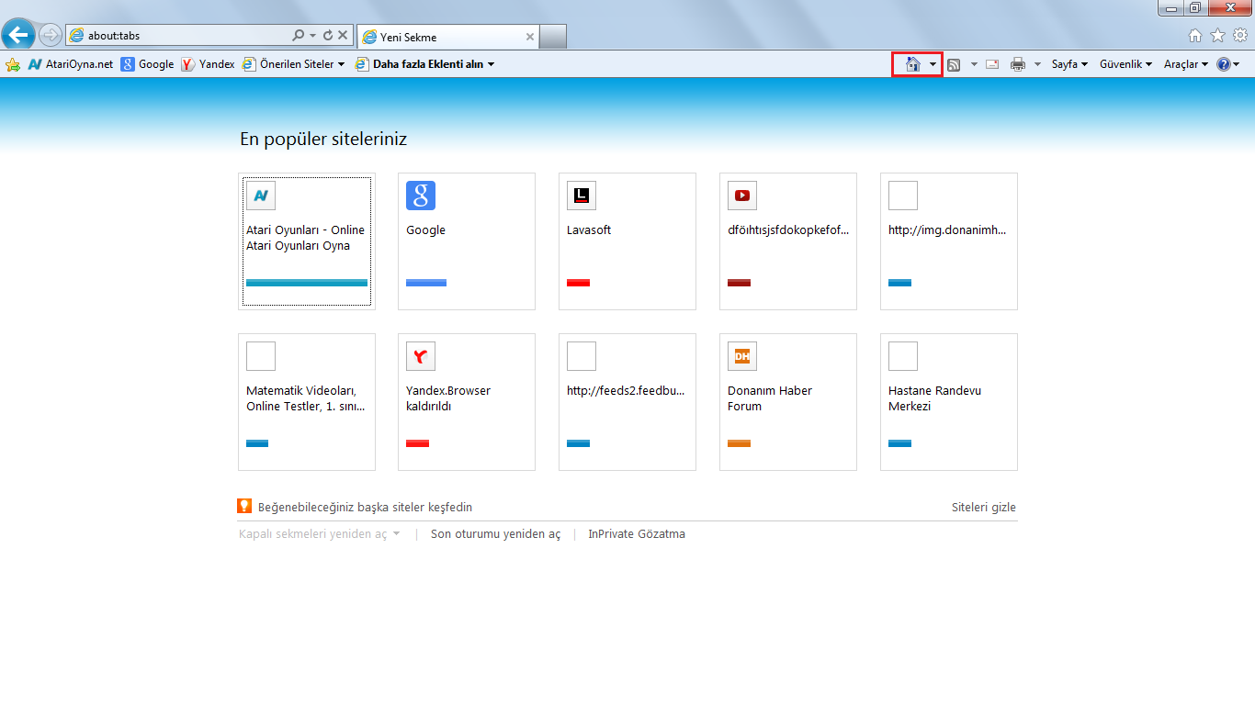Stop loading with the X in the address bar
Image resolution: width=1255 pixels, height=705 pixels.
click(x=343, y=35)
